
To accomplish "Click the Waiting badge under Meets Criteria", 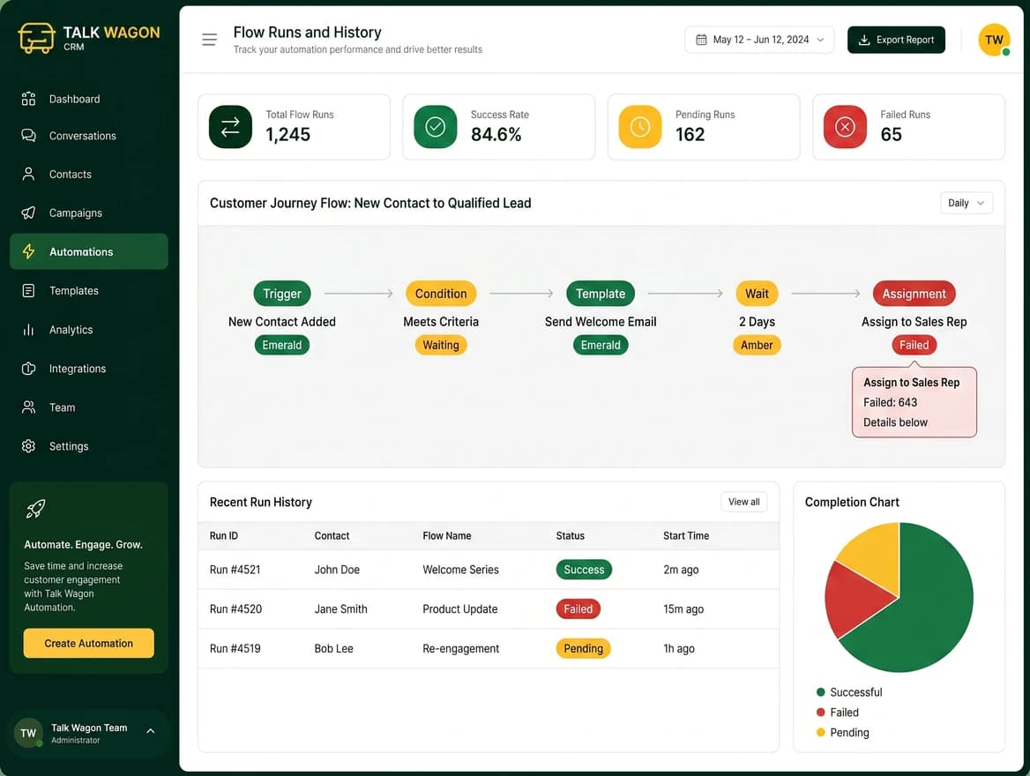I will (441, 345).
